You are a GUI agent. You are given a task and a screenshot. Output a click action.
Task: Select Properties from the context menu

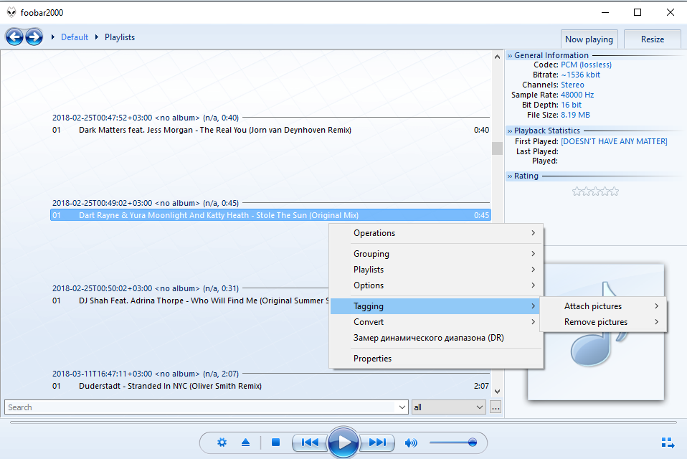(372, 359)
